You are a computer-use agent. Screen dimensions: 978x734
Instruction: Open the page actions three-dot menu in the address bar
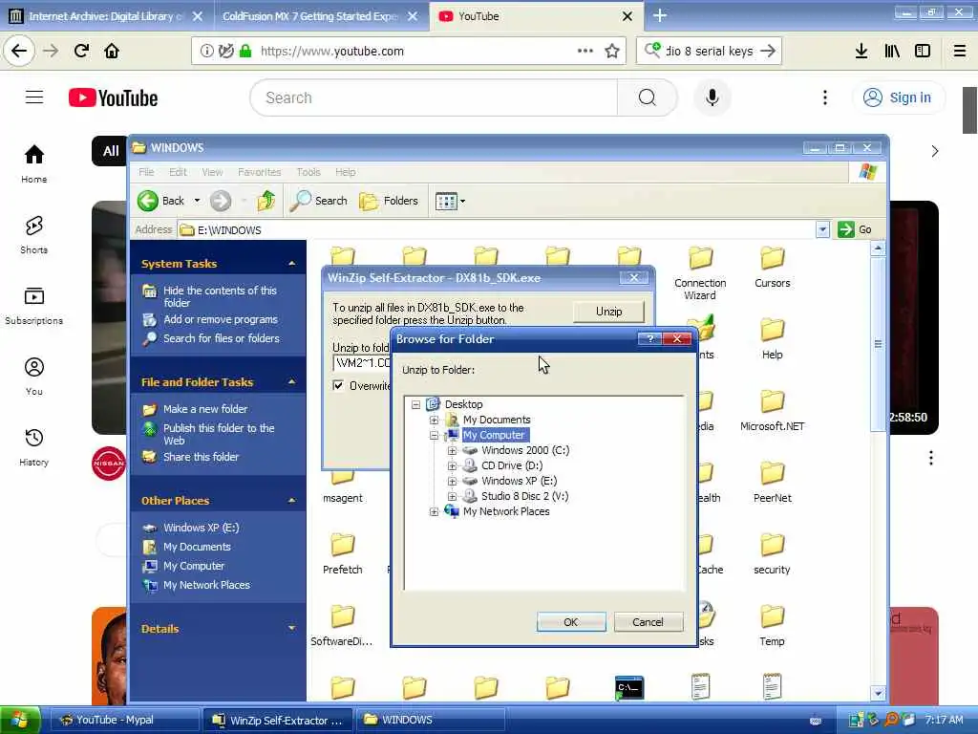pos(585,51)
